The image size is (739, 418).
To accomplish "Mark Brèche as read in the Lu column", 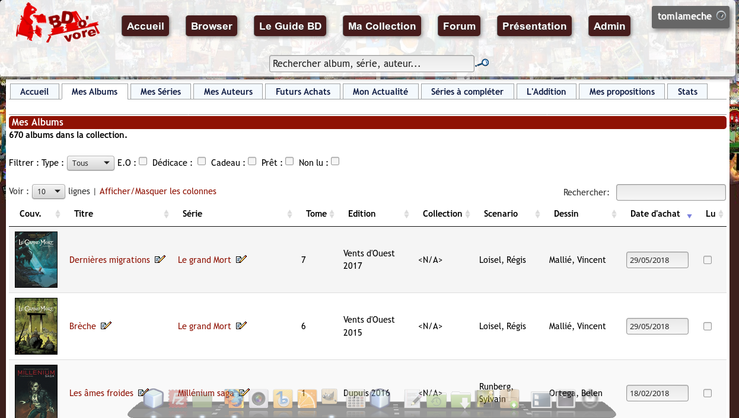I will [x=708, y=326].
